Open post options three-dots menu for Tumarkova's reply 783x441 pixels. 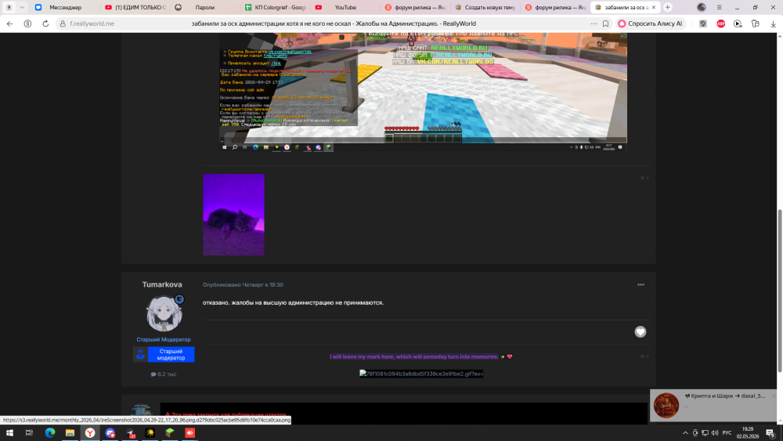point(640,284)
